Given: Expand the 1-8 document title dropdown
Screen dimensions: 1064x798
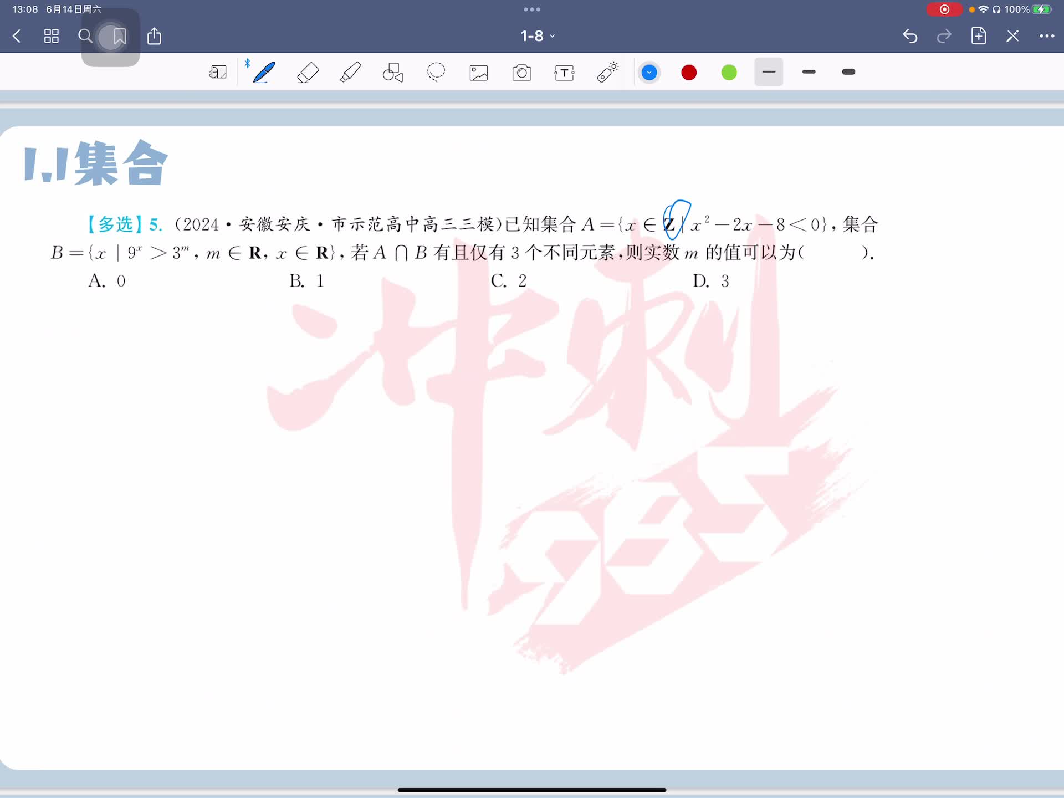Looking at the screenshot, I should pyautogui.click(x=537, y=36).
